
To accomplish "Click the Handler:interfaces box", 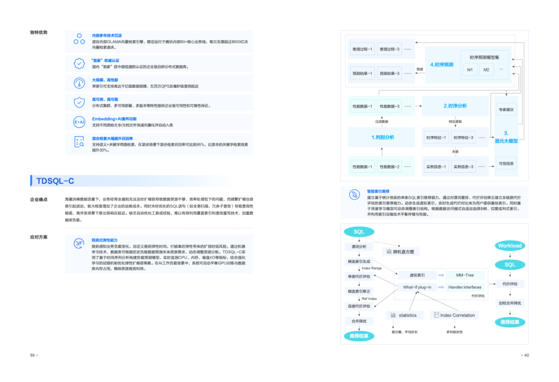I will pyautogui.click(x=465, y=287).
